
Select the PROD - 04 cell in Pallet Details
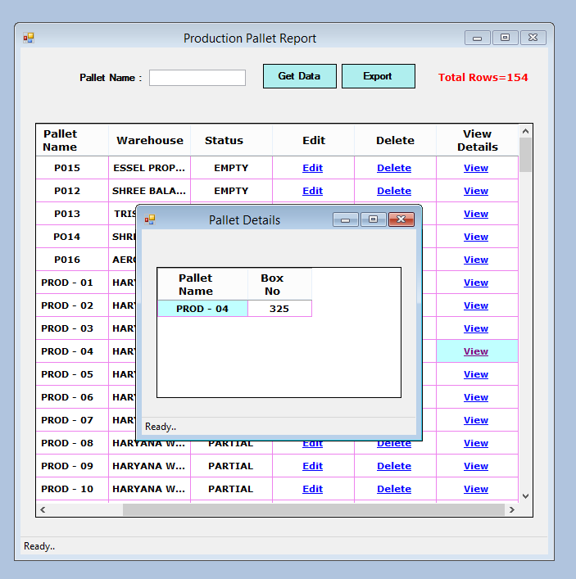tap(202, 309)
